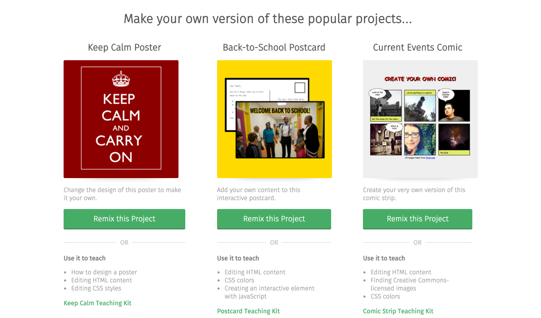Click the 'Look at the view' speech bubble
Screen dimensions: 541x318
point(377,94)
